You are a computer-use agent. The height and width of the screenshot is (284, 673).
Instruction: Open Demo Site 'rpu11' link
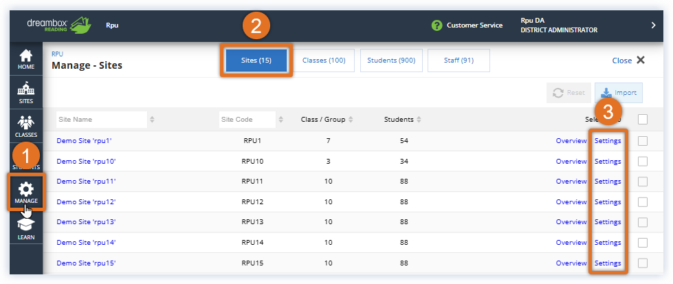(x=86, y=182)
